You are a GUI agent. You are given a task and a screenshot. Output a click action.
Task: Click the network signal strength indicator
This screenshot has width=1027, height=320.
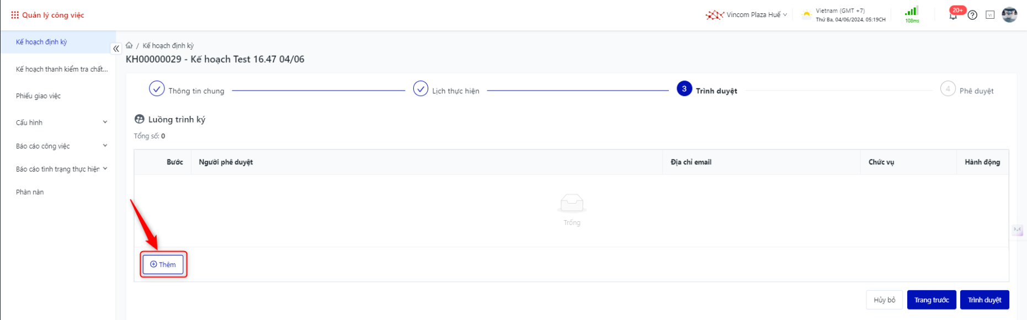(912, 12)
